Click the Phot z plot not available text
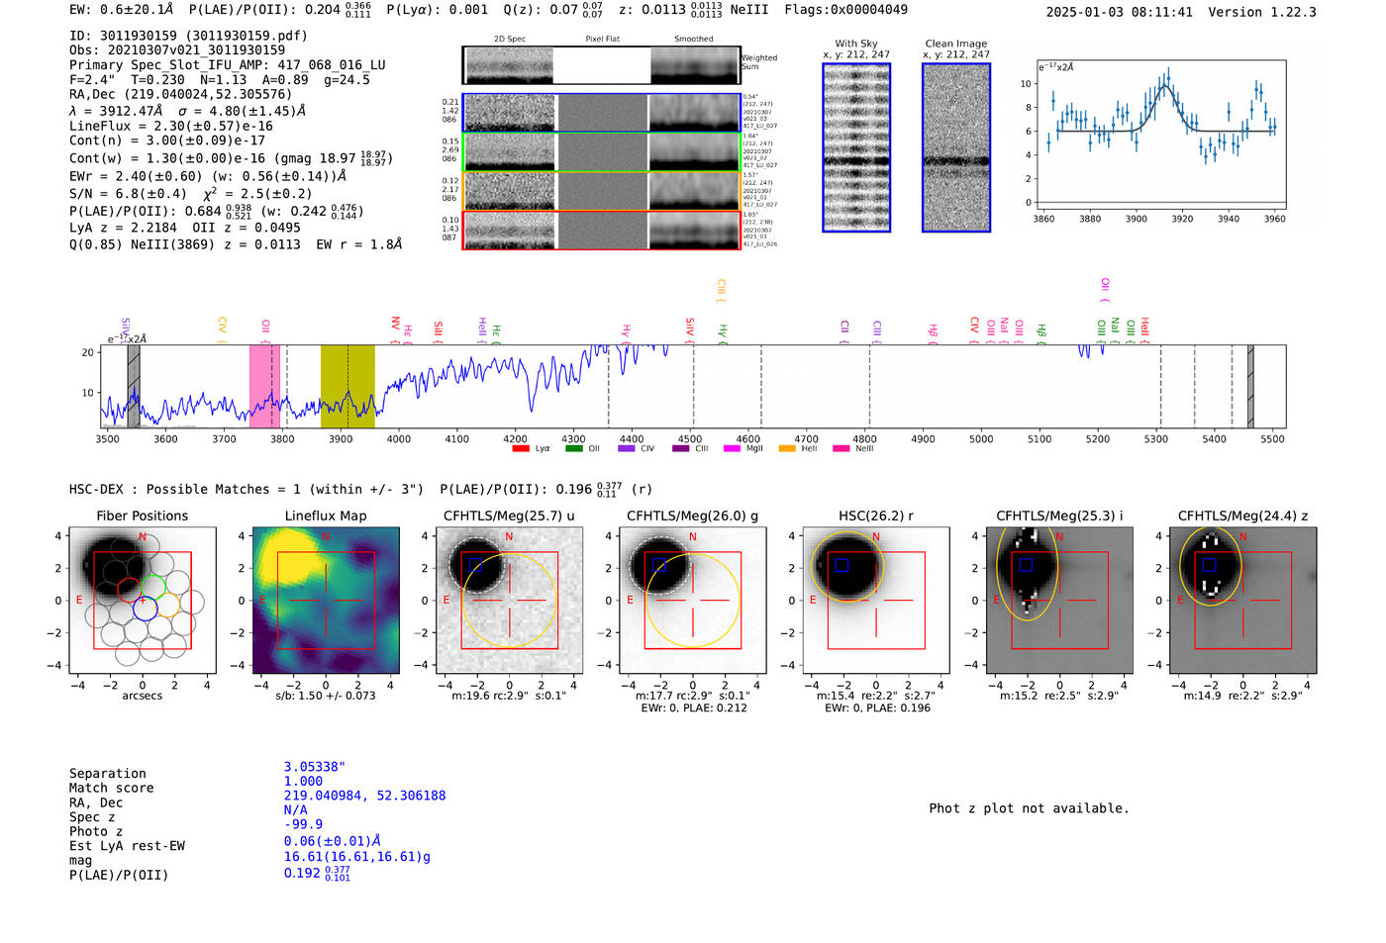This screenshot has height=943, width=1386. [x=1029, y=808]
